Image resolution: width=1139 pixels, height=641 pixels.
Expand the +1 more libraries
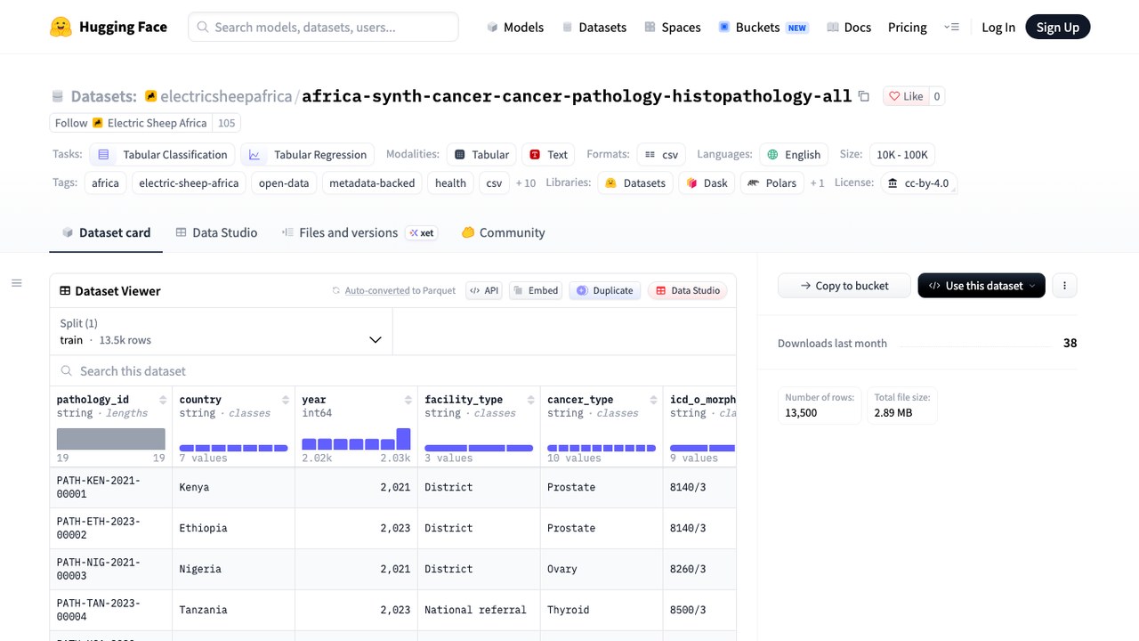817,183
